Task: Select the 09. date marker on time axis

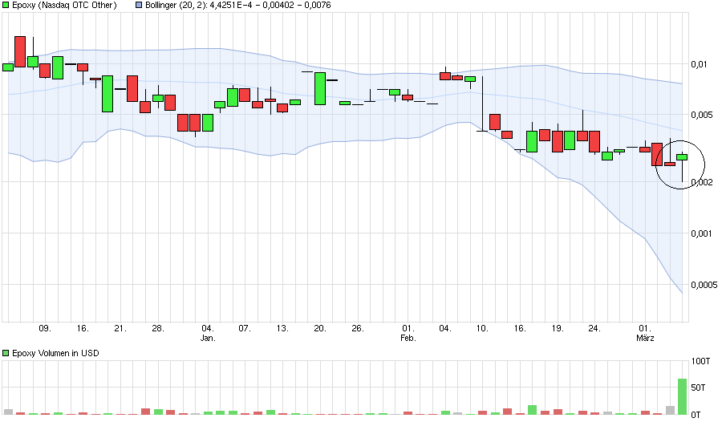Action: point(45,328)
